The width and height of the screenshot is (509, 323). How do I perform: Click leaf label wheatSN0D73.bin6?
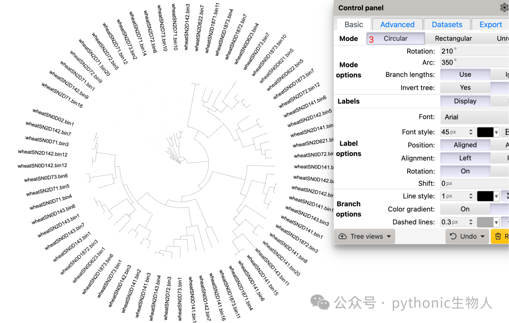tap(46, 178)
